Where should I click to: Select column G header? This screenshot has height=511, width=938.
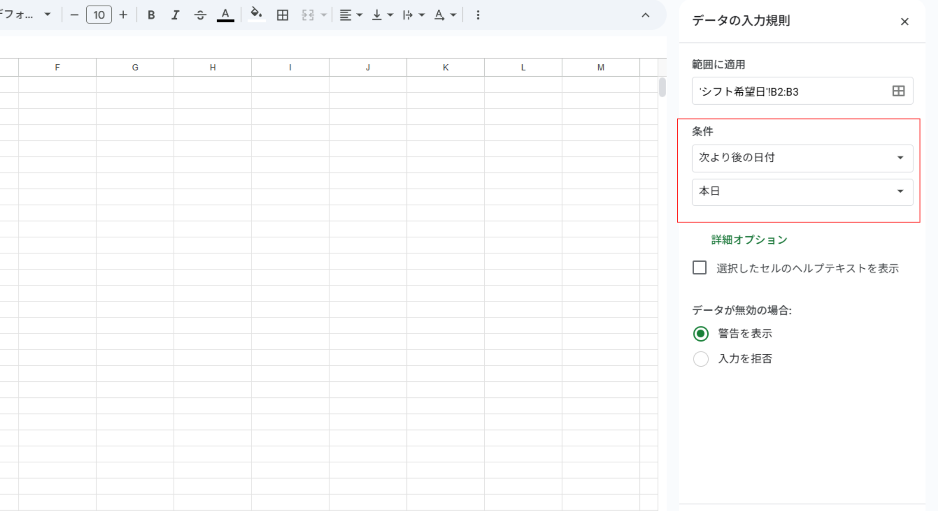pos(135,67)
